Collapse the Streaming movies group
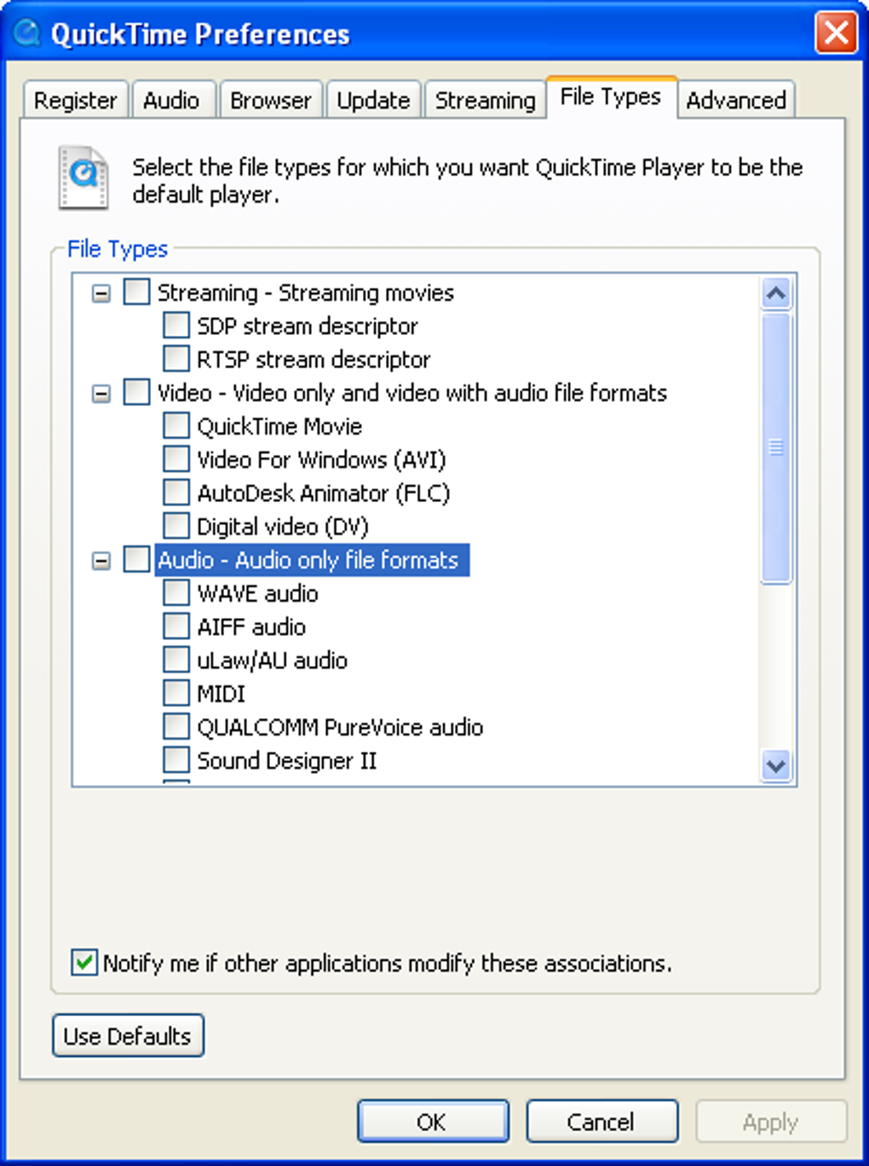869x1166 pixels. coord(101,293)
